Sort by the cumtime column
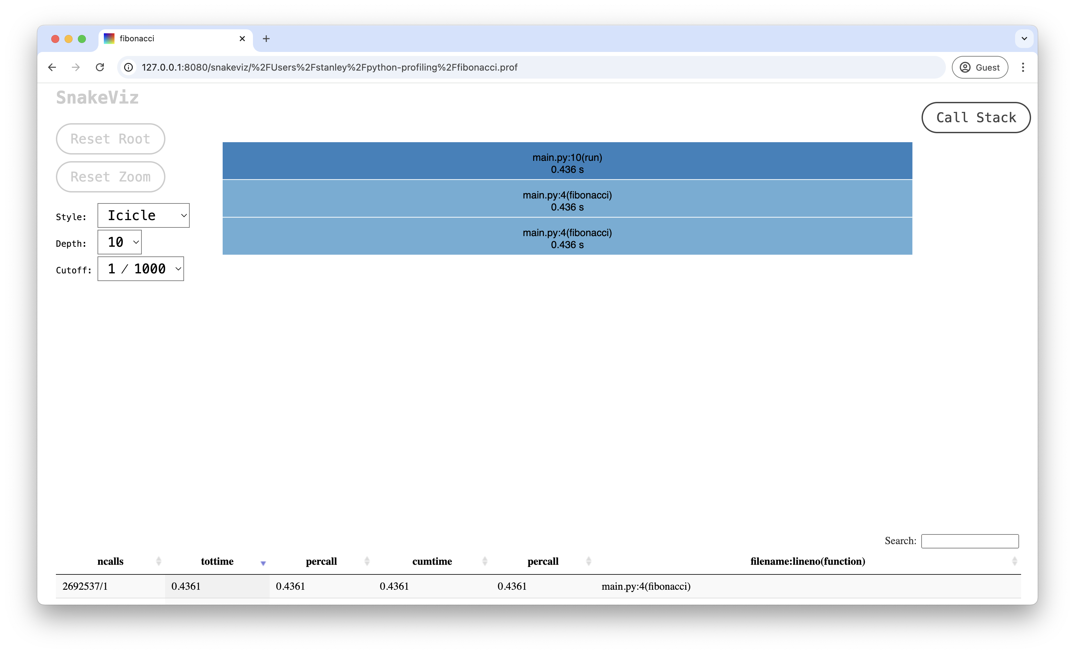The height and width of the screenshot is (654, 1075). (432, 561)
